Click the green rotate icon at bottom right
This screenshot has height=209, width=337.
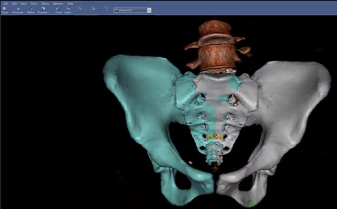tap(250, 203)
